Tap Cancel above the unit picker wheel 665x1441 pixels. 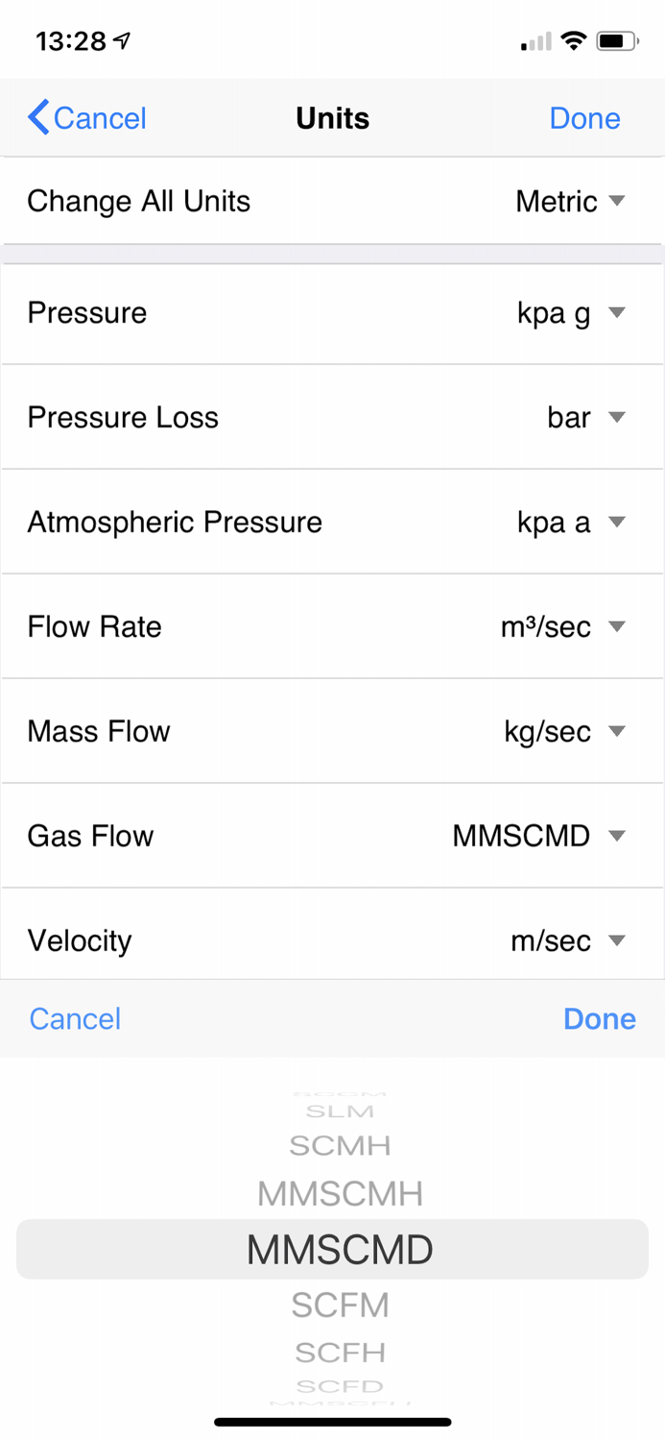click(x=74, y=1018)
